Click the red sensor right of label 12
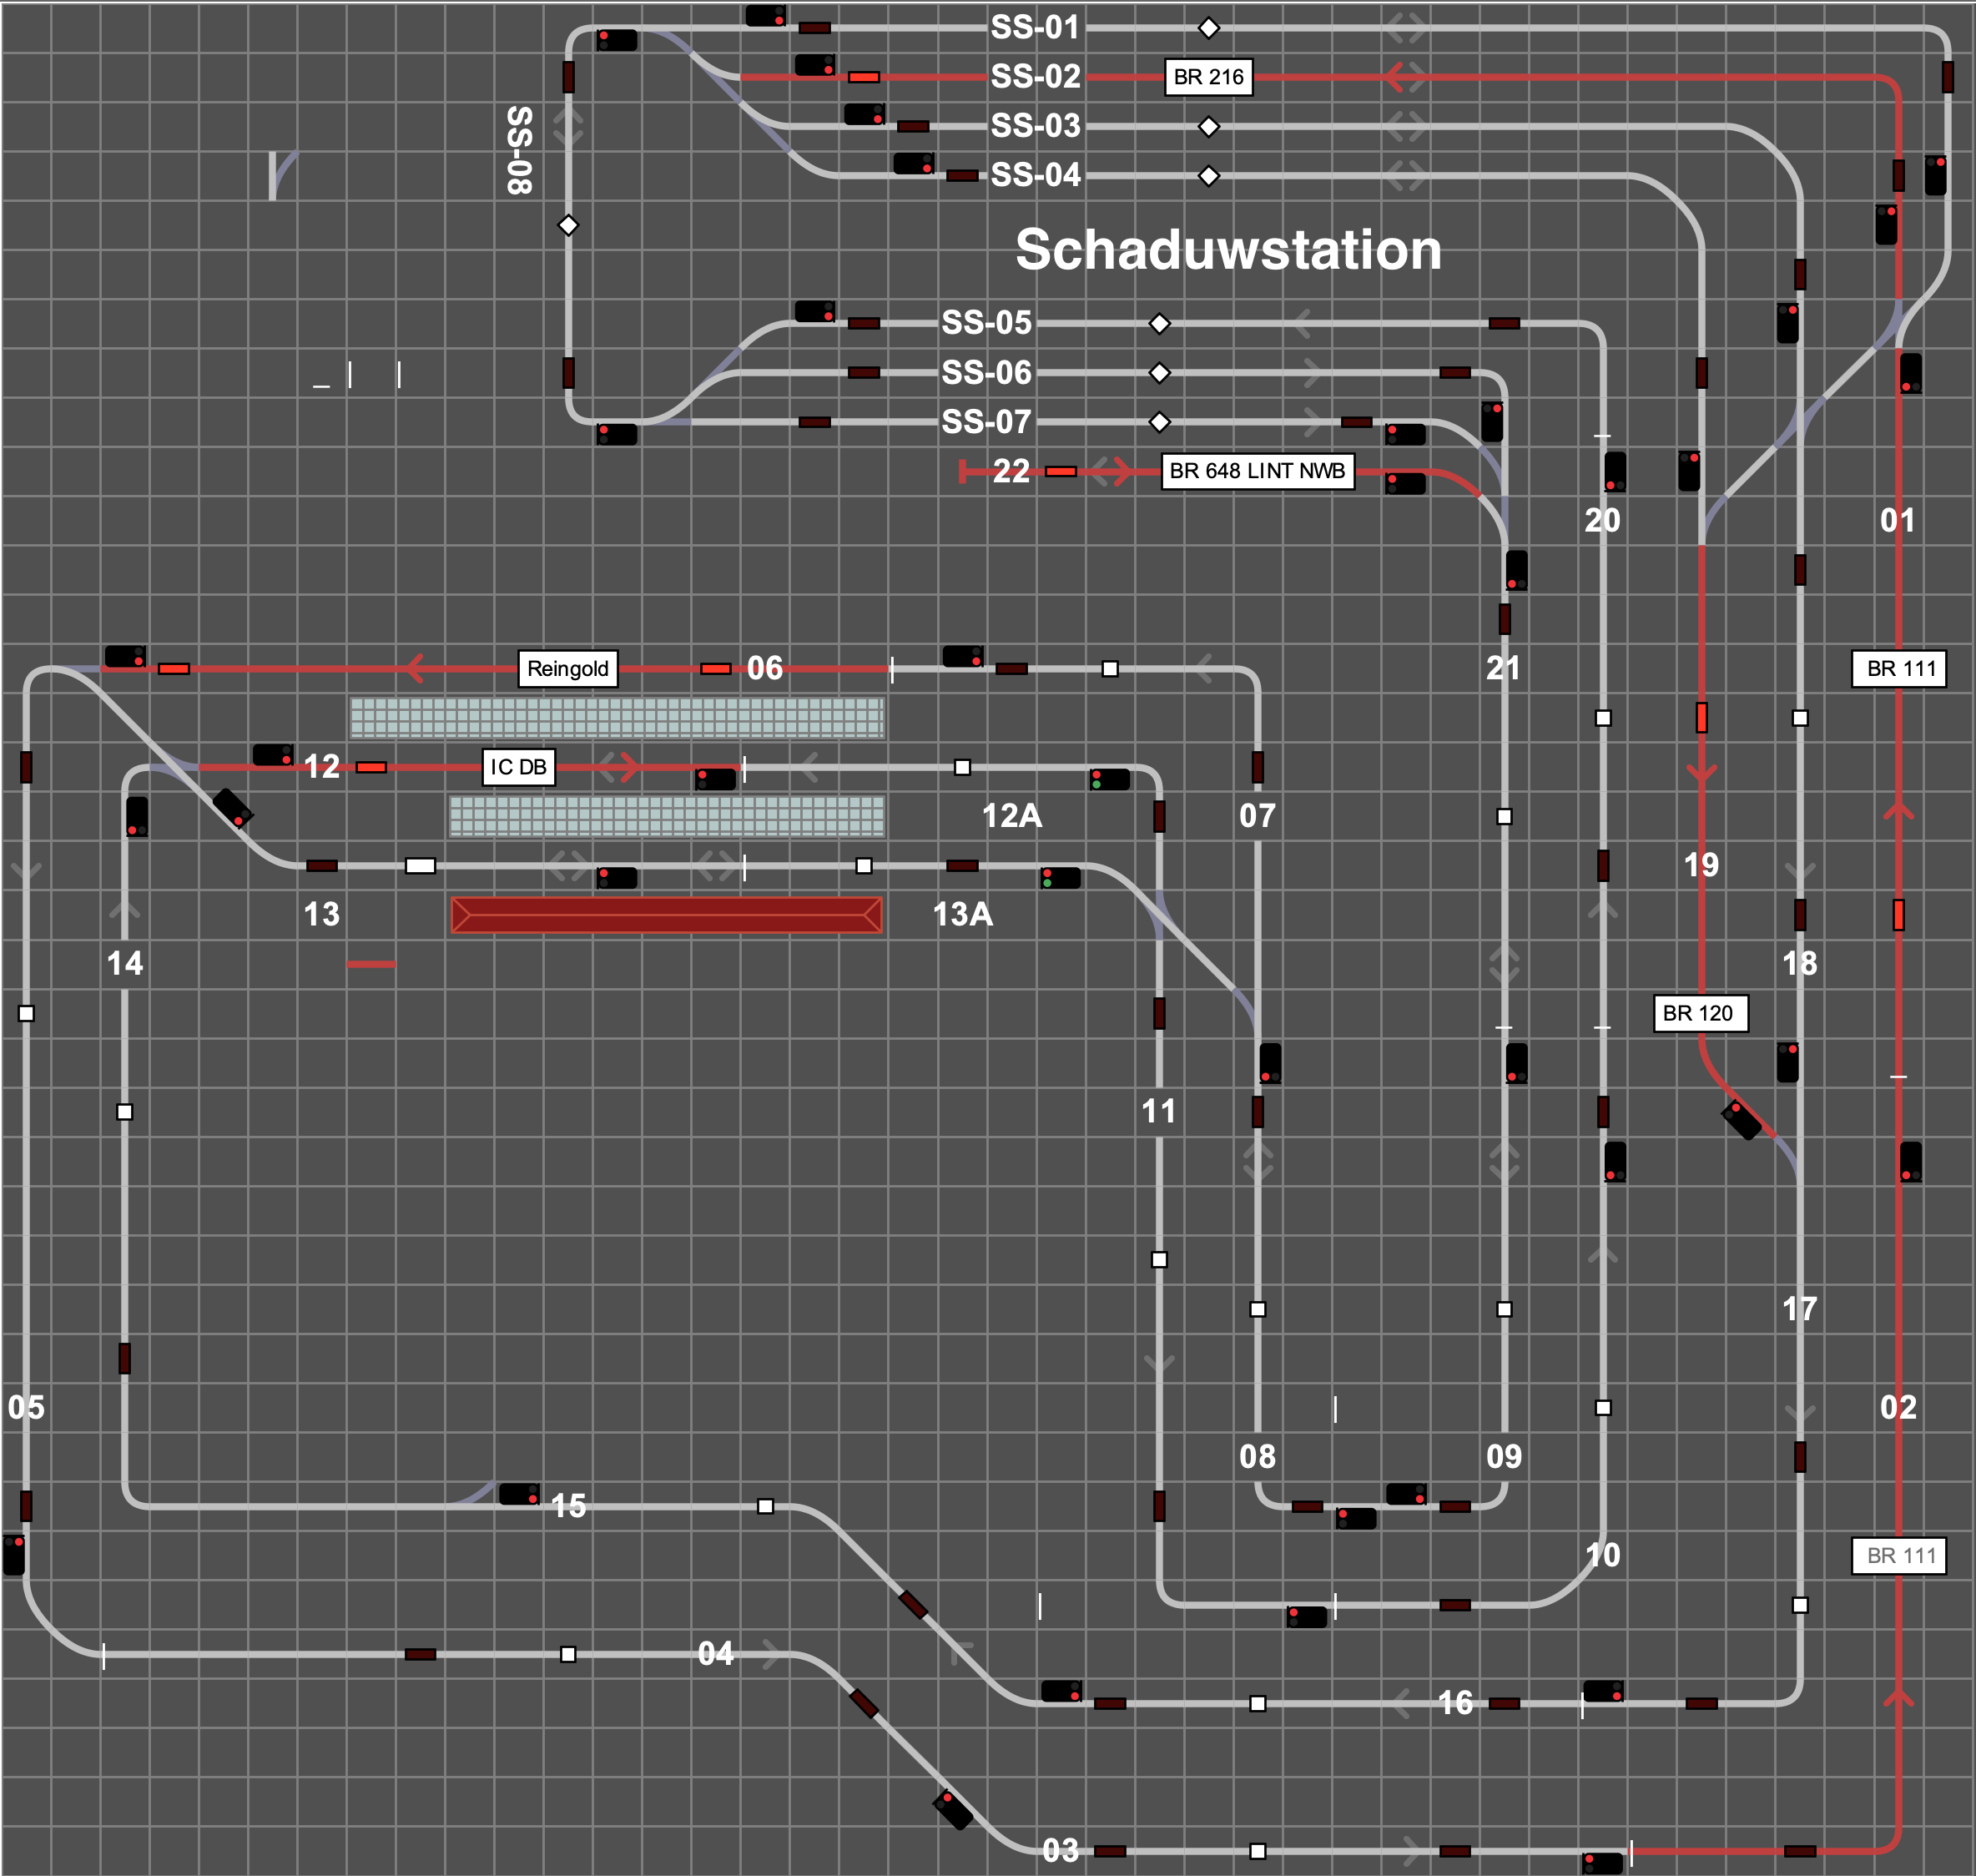 pyautogui.click(x=371, y=767)
